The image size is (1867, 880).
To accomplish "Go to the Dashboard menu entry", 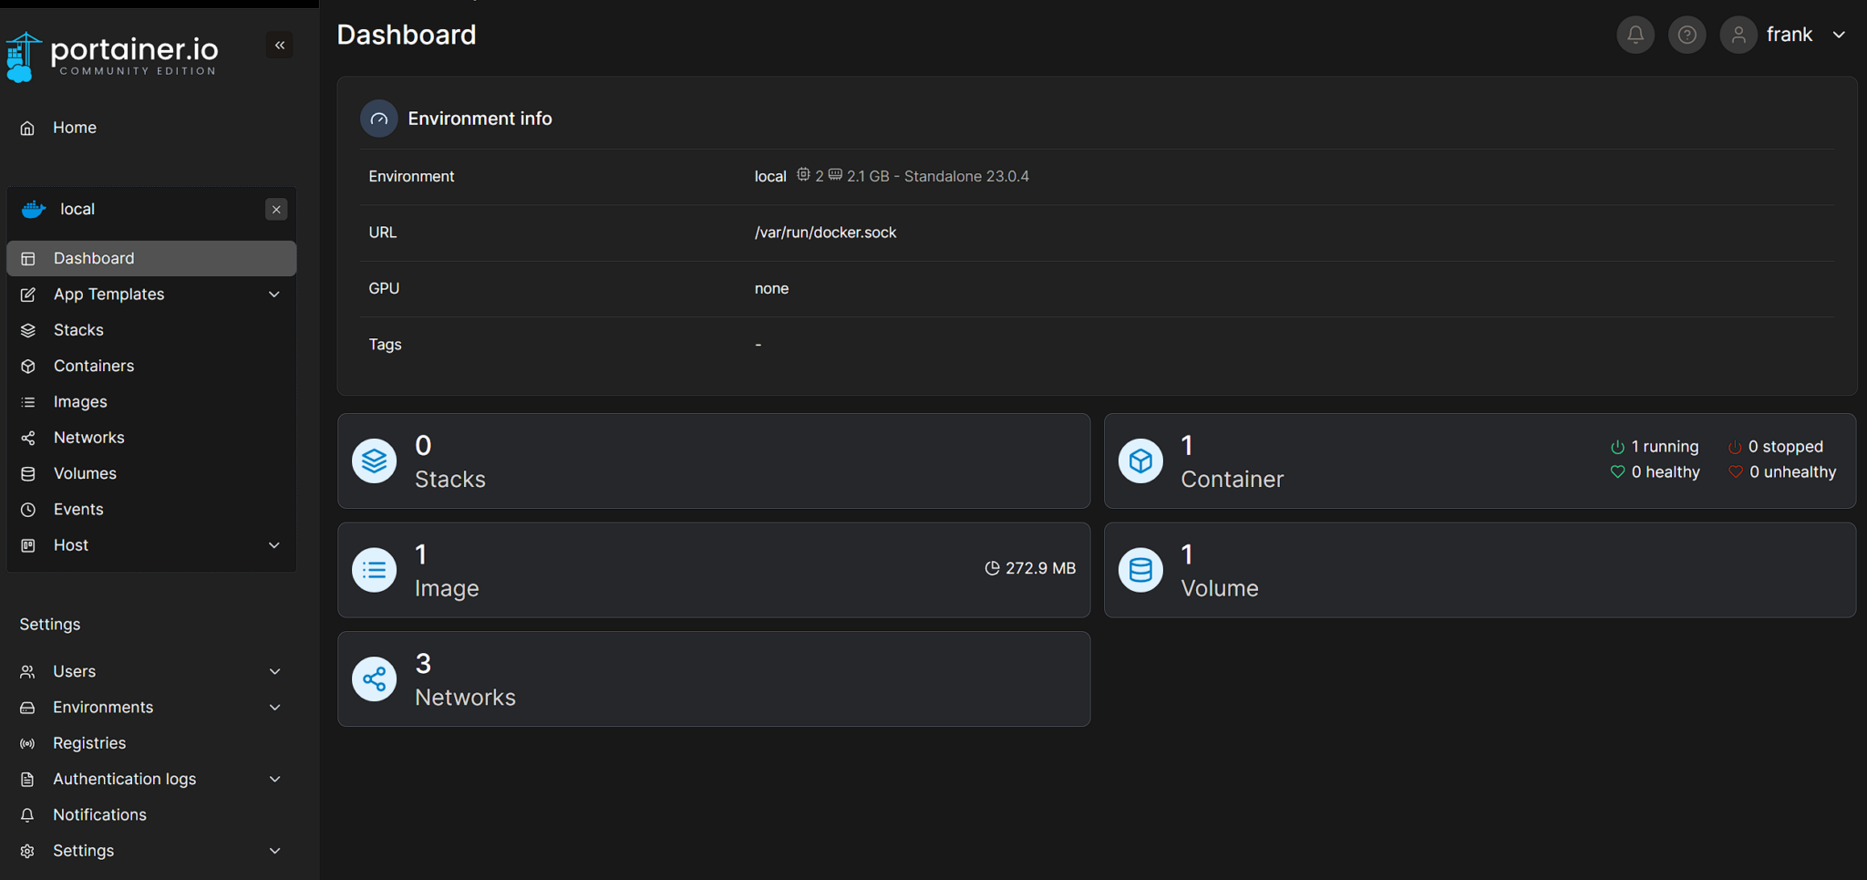I will 94,258.
